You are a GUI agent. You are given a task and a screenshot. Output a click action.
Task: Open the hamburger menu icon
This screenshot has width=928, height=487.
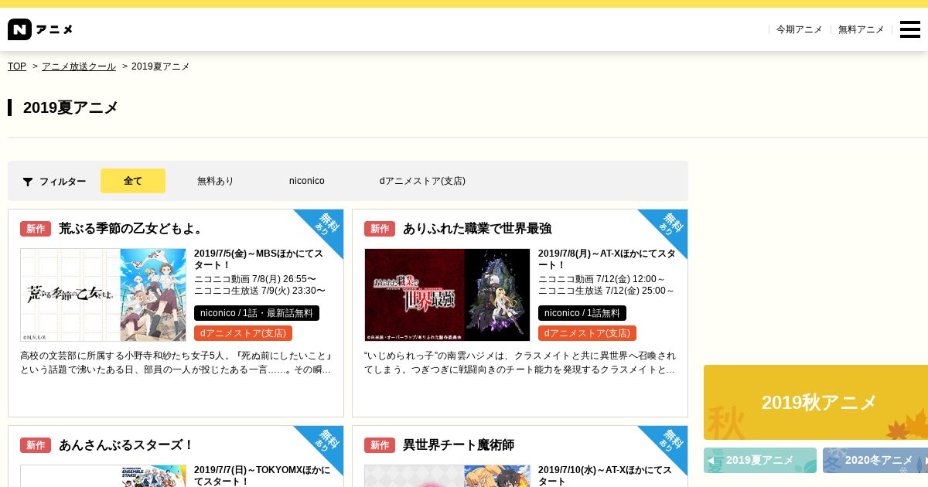tap(910, 29)
